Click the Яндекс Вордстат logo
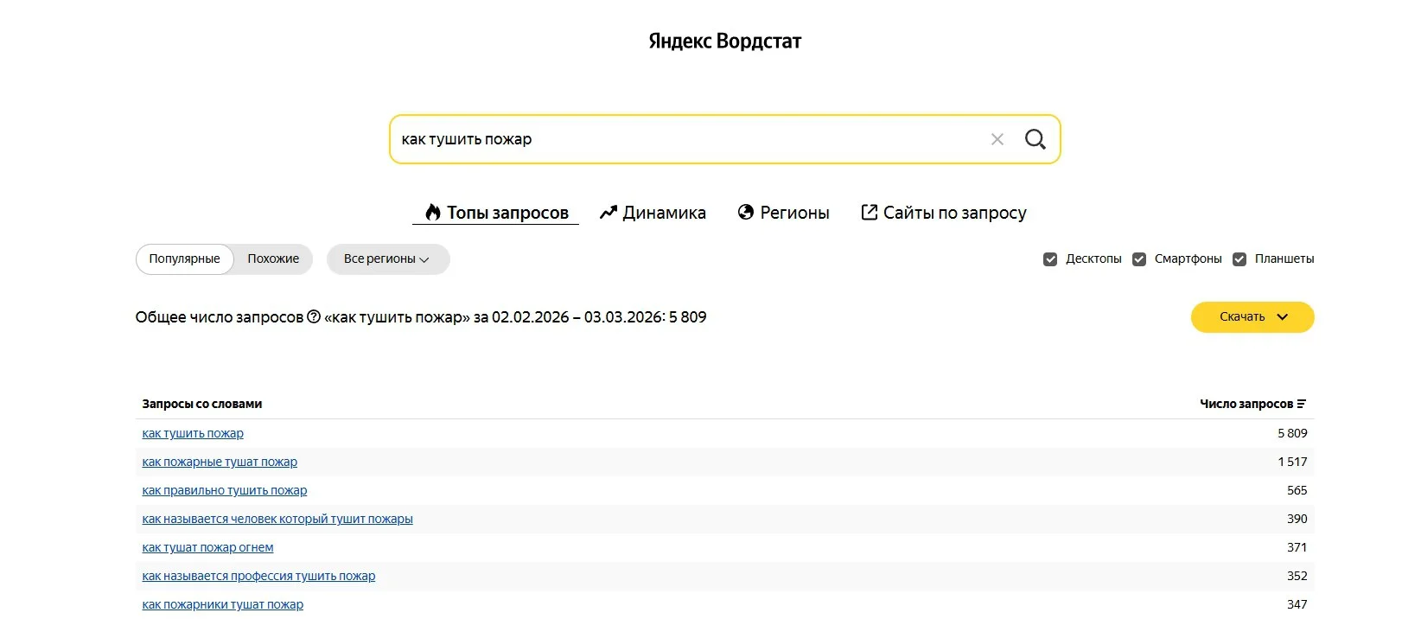The height and width of the screenshot is (619, 1421). (x=724, y=41)
